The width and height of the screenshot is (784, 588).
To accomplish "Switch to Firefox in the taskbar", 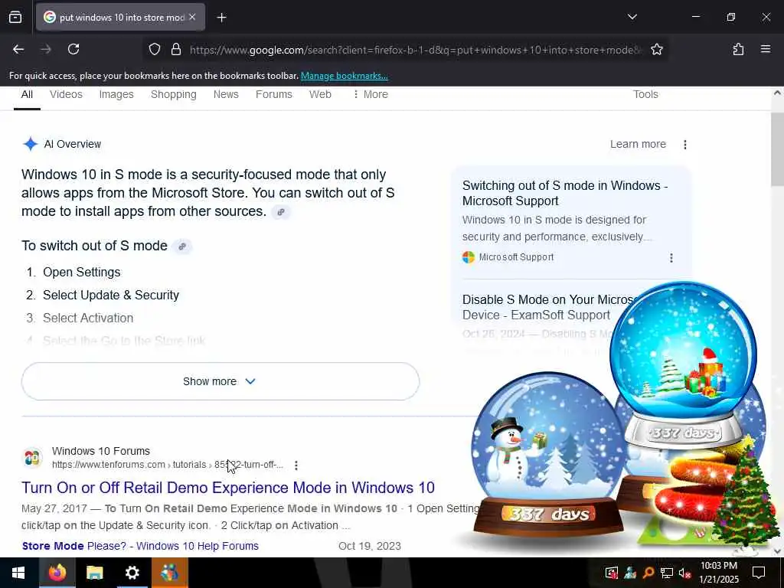I will tap(57, 573).
